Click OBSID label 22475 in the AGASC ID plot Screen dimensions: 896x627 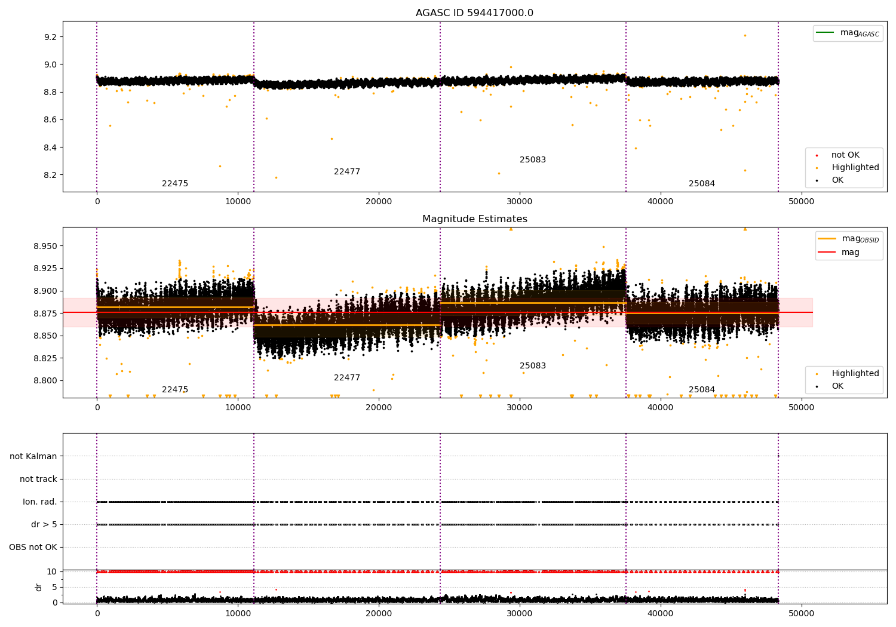pos(175,184)
